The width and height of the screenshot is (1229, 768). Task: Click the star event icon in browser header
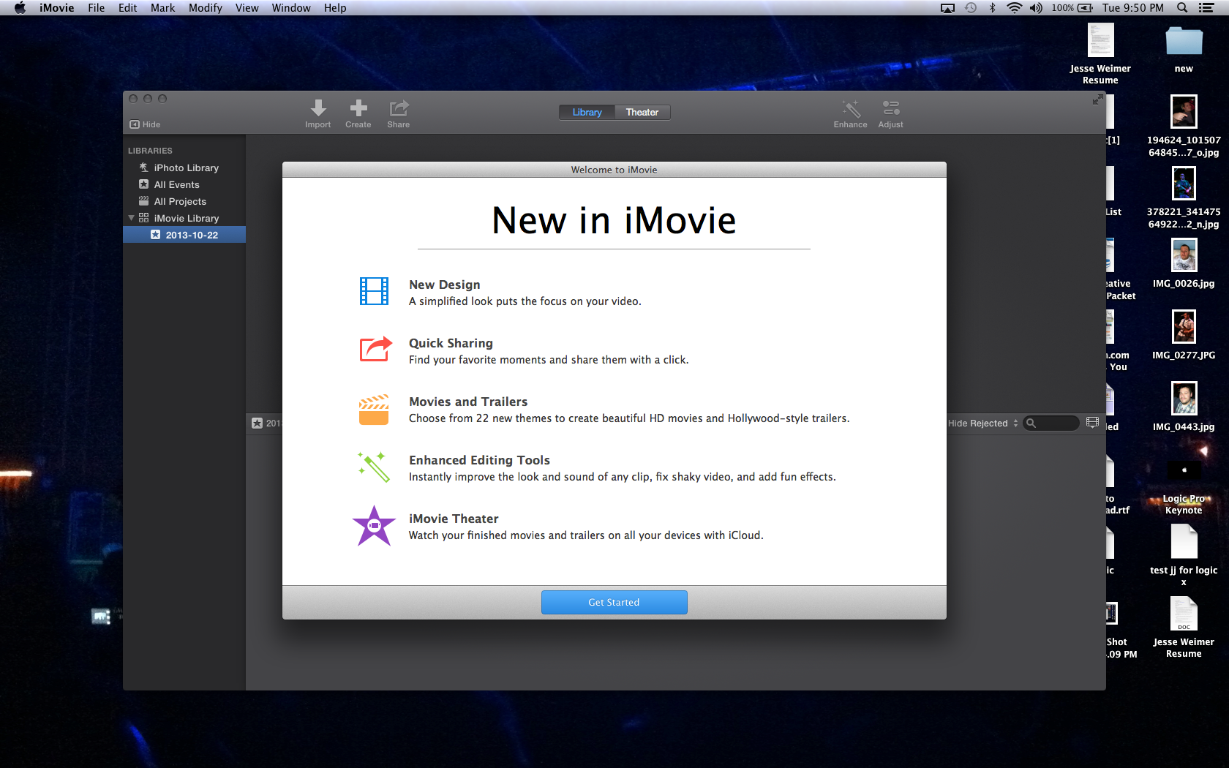pos(257,423)
